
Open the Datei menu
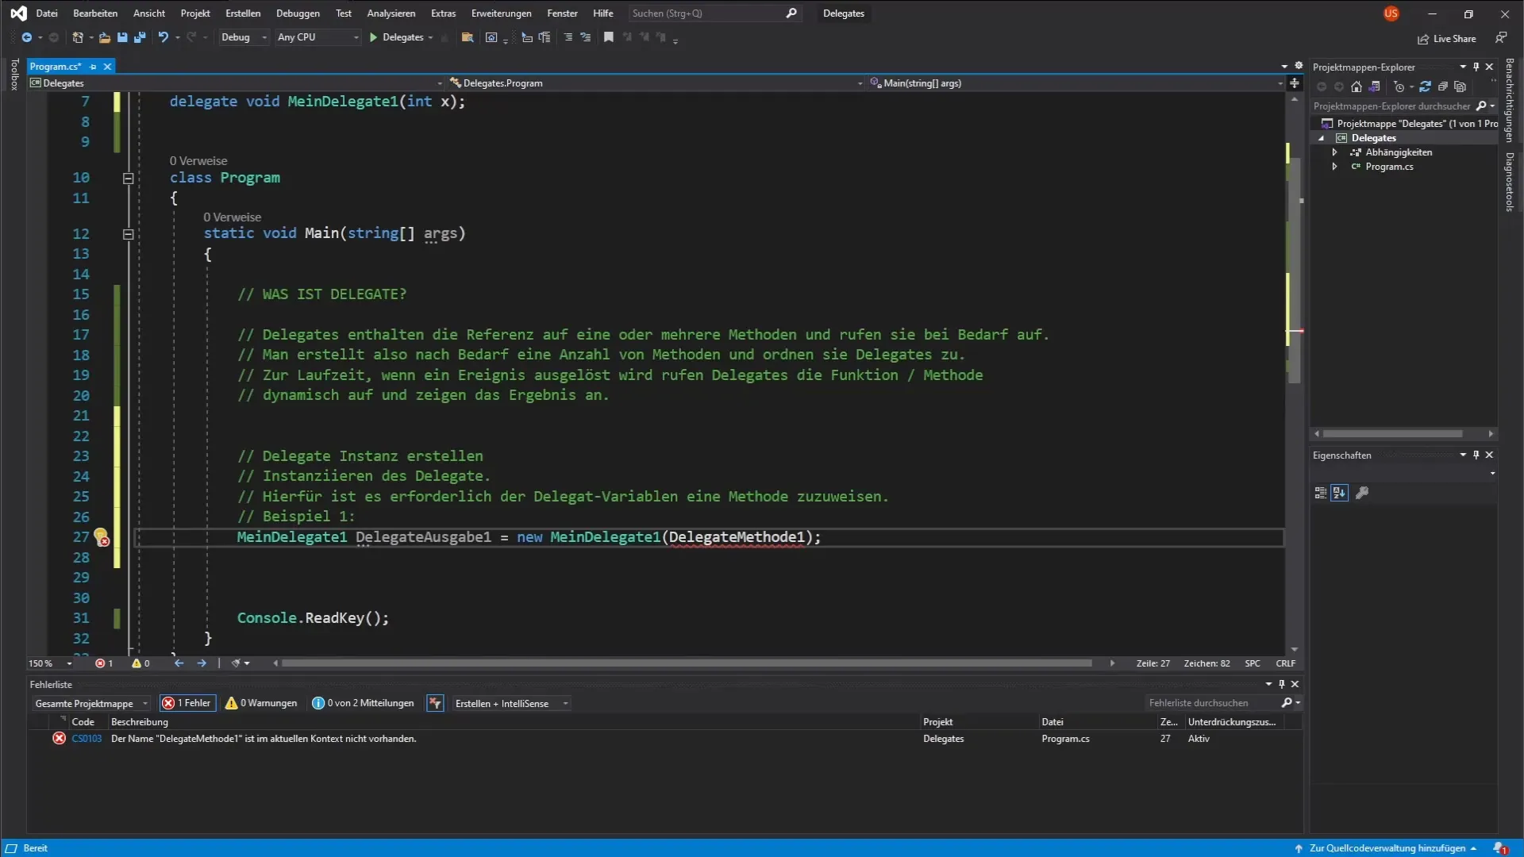tap(47, 13)
